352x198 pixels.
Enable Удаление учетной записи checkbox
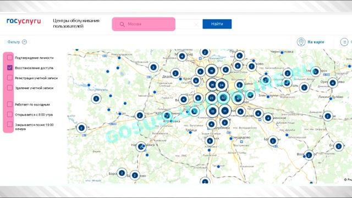coord(10,87)
